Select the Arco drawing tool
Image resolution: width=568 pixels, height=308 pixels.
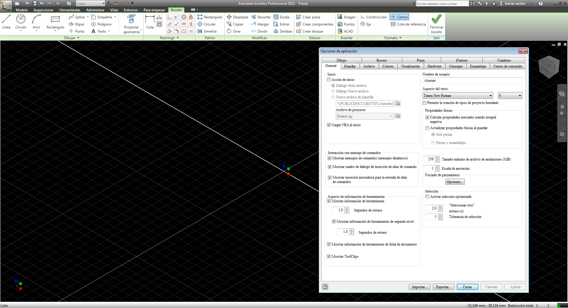click(x=36, y=22)
